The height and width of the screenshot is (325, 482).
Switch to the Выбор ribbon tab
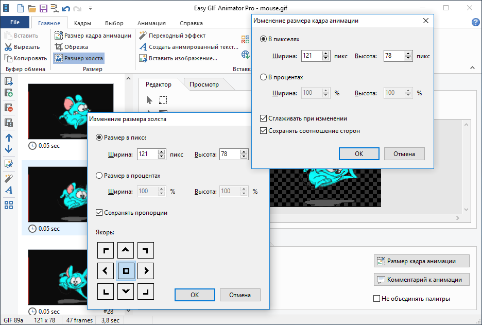tap(114, 23)
